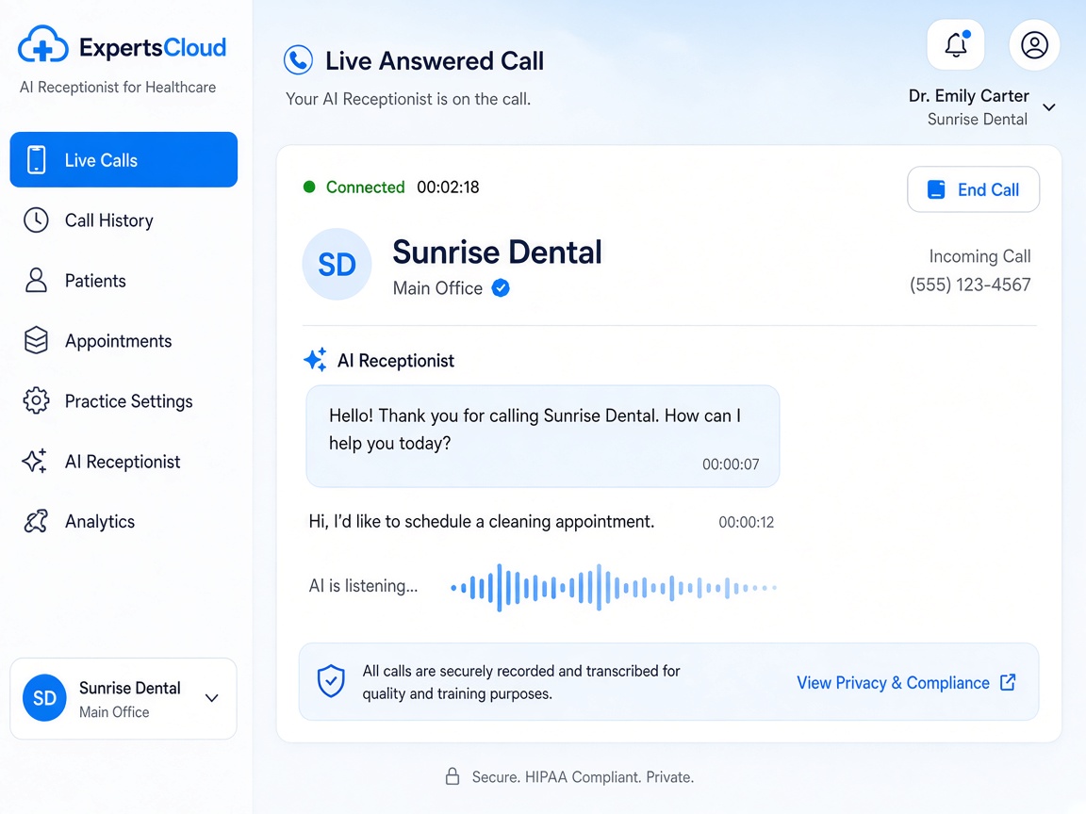1086x814 pixels.
Task: Click the call timer 00:02:18
Action: point(448,187)
